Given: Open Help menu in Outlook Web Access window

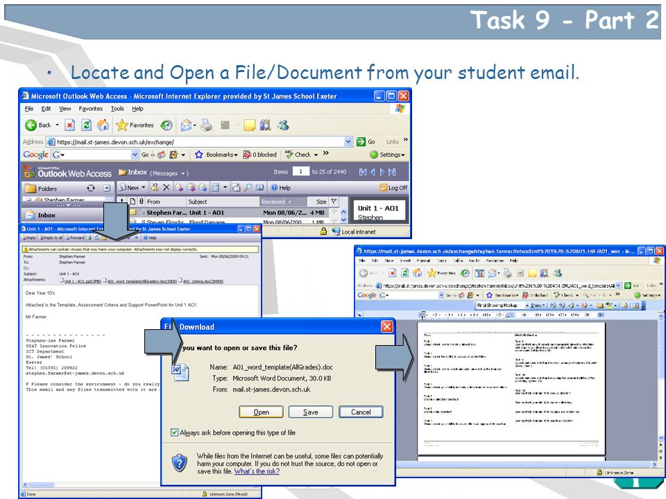Looking at the screenshot, I should [x=137, y=109].
